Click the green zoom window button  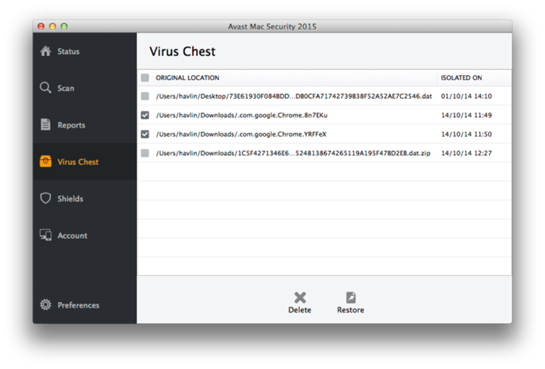(x=64, y=26)
